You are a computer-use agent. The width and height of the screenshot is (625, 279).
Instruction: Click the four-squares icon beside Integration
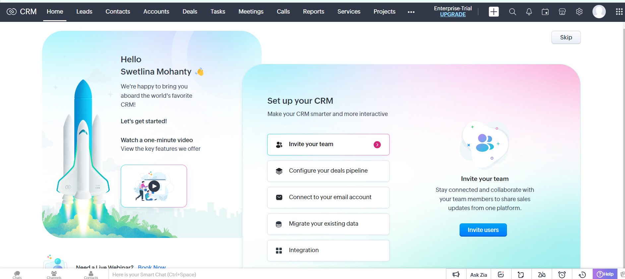pos(279,251)
